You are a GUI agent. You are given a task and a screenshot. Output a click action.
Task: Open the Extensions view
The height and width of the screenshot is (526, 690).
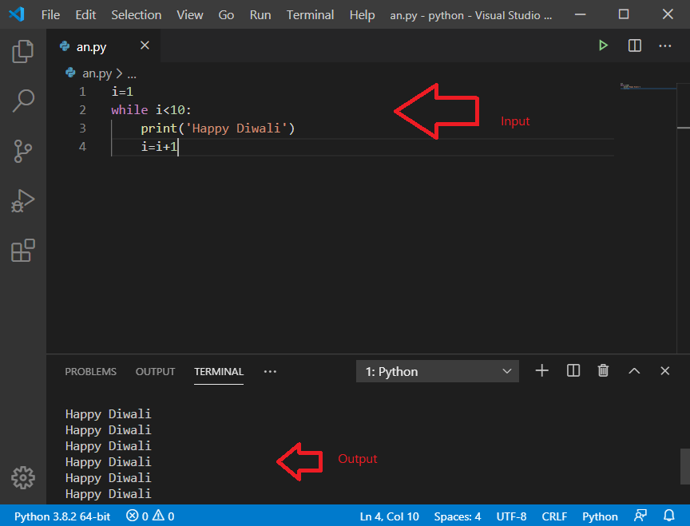point(22,250)
